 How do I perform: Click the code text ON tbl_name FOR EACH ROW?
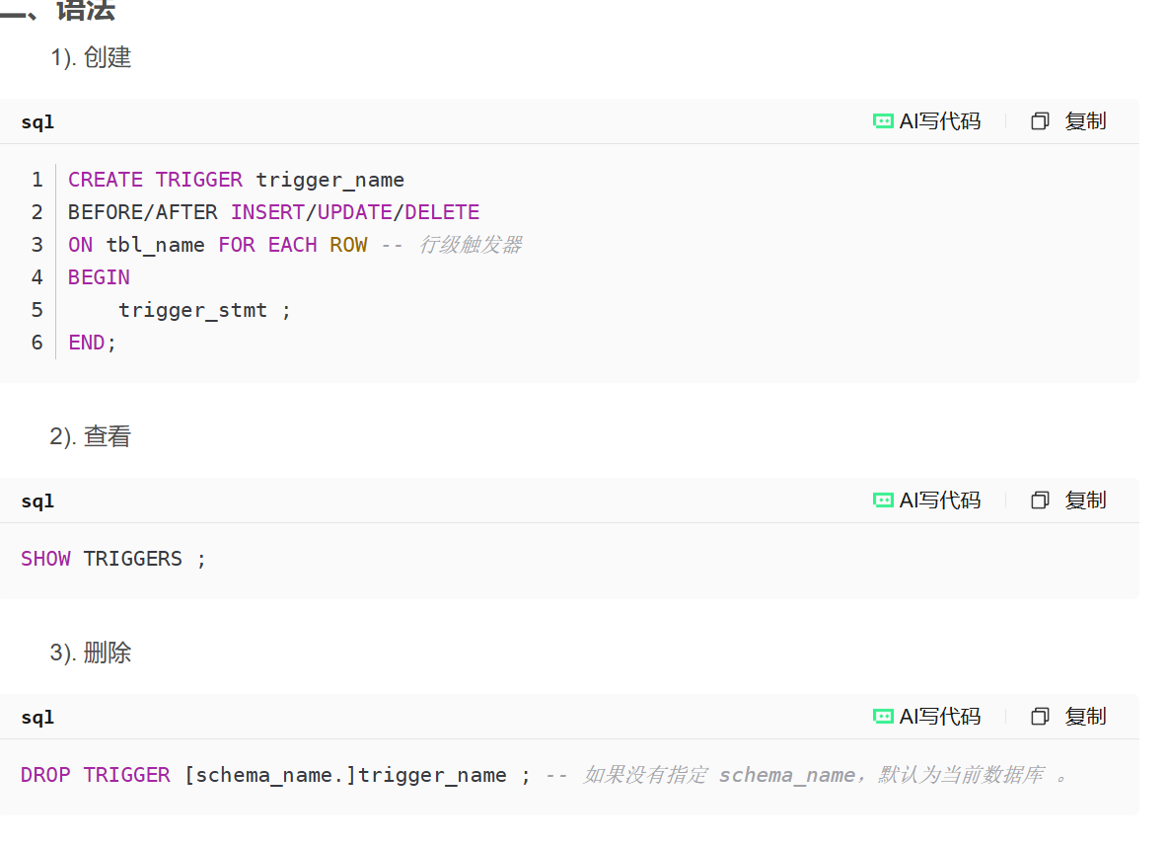coord(217,245)
